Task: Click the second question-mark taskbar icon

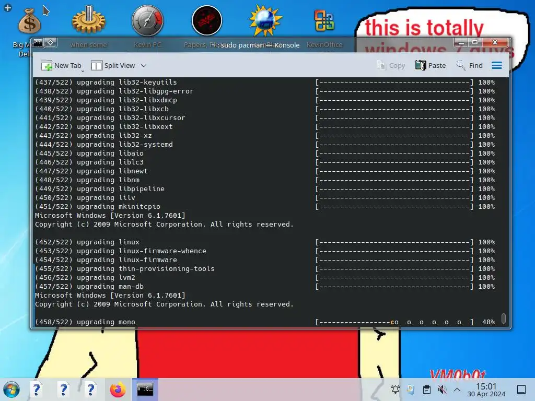Action: [63, 390]
